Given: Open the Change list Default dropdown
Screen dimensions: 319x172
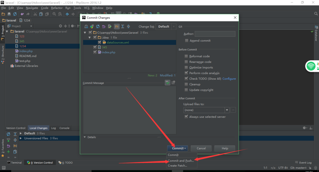Looking at the screenshot, I should 166,26.
